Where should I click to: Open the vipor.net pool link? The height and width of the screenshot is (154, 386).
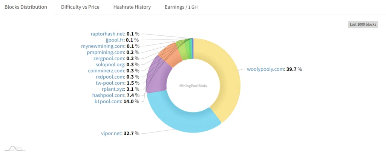point(112,133)
